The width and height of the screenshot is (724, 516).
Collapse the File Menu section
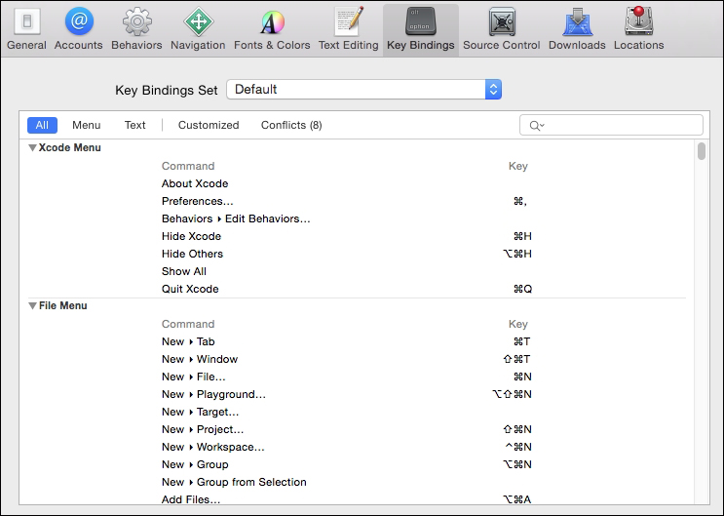[x=32, y=306]
